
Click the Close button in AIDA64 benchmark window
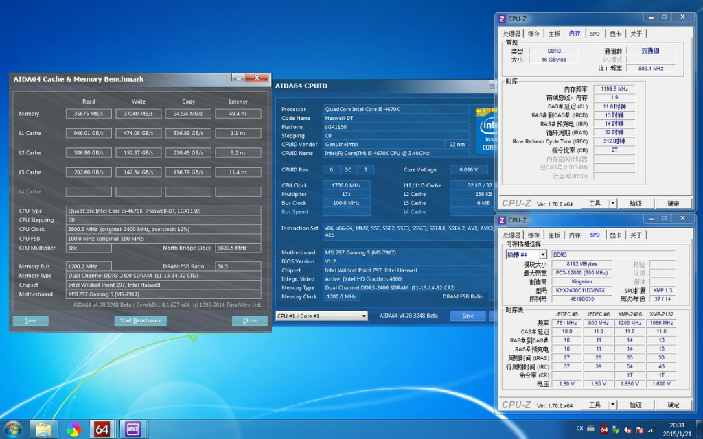point(250,321)
